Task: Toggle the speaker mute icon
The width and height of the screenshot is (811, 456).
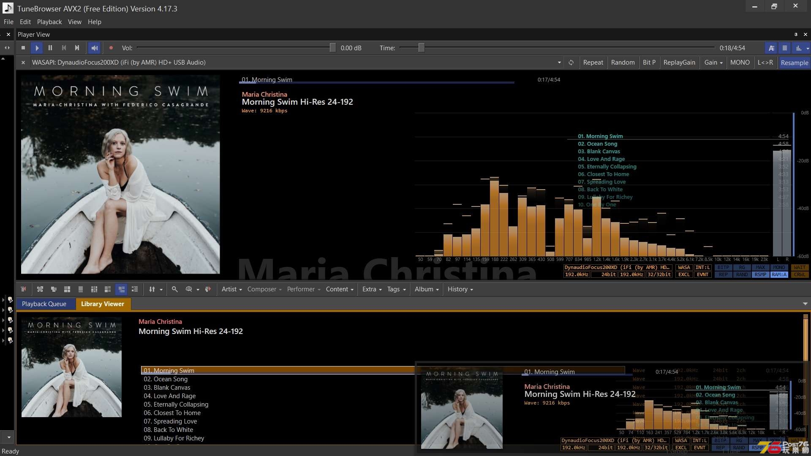Action: pyautogui.click(x=95, y=48)
